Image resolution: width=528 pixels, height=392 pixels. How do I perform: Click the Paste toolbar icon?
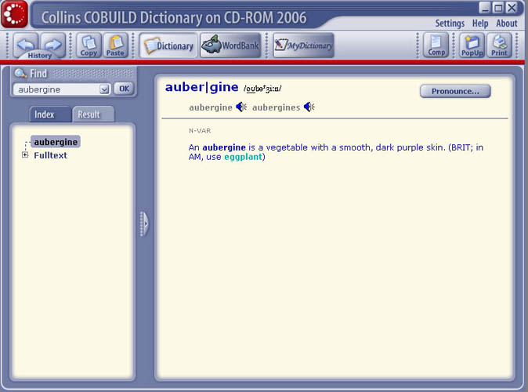[115, 45]
